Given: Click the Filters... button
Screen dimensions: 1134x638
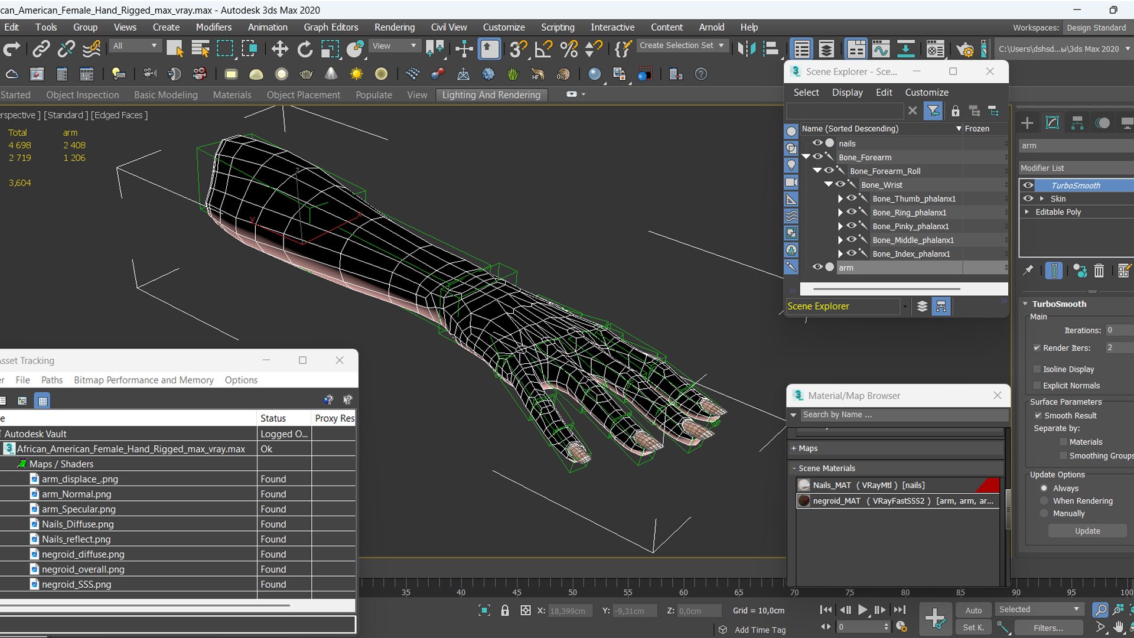Looking at the screenshot, I should [x=1048, y=628].
